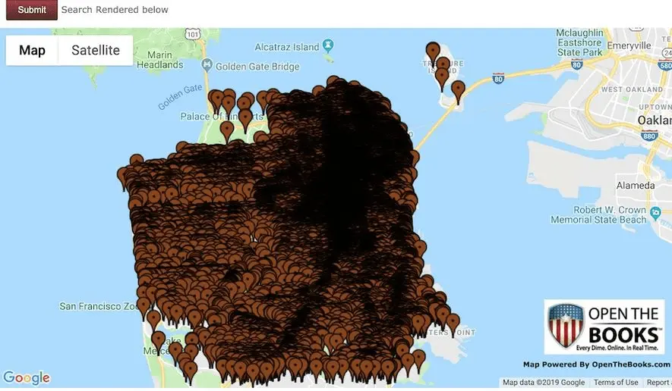Screen dimensions: 672x391
Task: Click the Alcatraz Island landmark icon
Action: [328, 46]
